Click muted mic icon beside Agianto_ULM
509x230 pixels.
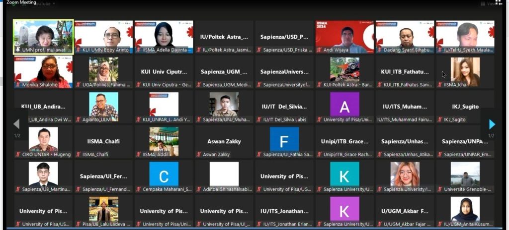tap(79, 119)
